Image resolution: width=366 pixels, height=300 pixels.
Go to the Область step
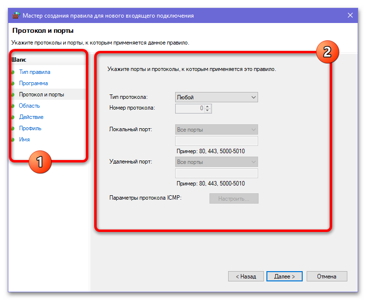point(29,106)
